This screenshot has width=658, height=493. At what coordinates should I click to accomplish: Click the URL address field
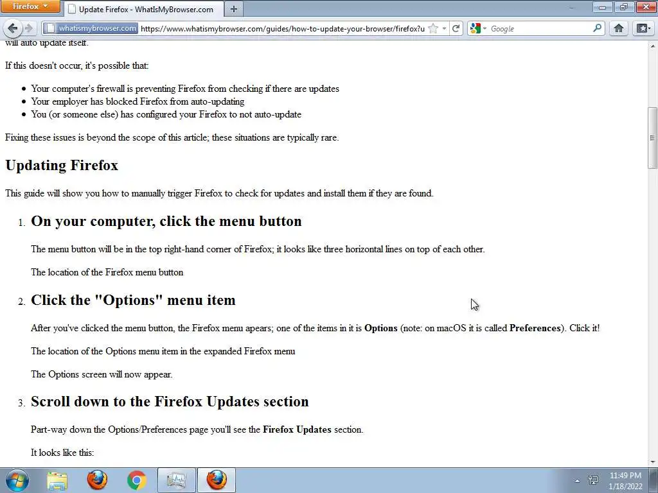pyautogui.click(x=282, y=28)
